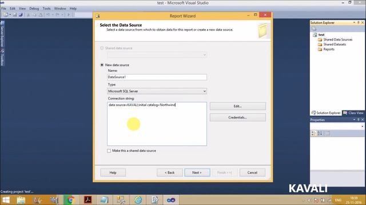Click the Save toolbar icon
The height and width of the screenshot is (205, 366).
coord(15,15)
